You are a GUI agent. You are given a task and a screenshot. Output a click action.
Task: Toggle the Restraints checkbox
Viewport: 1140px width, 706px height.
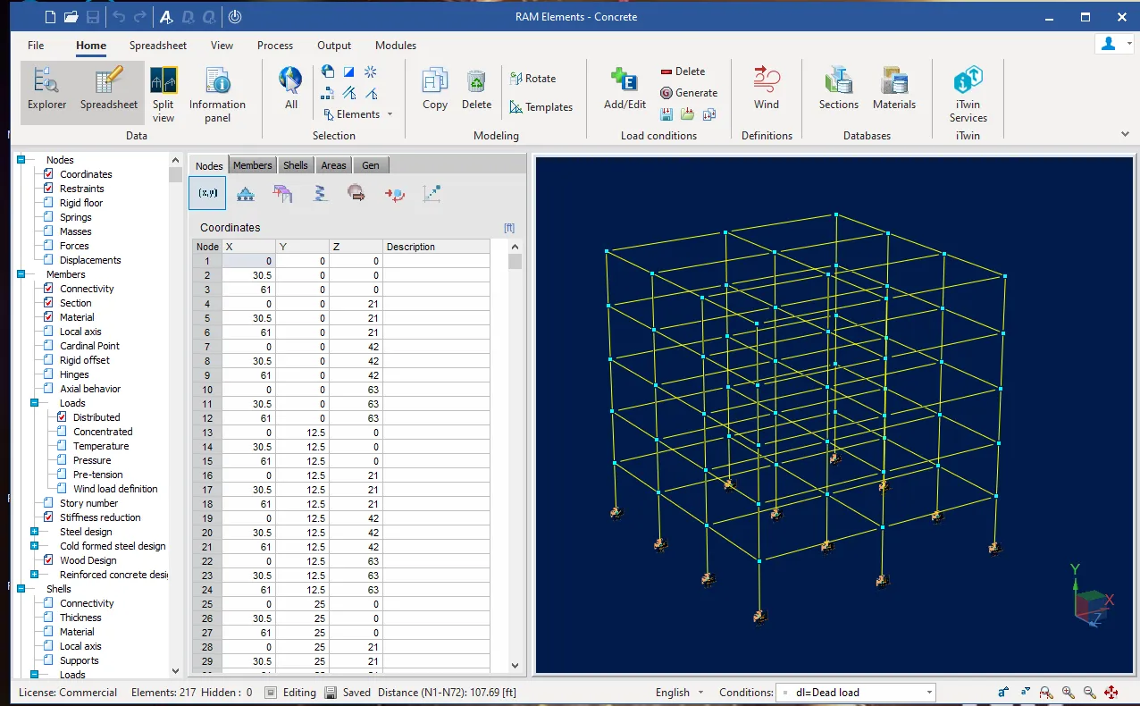click(x=49, y=189)
